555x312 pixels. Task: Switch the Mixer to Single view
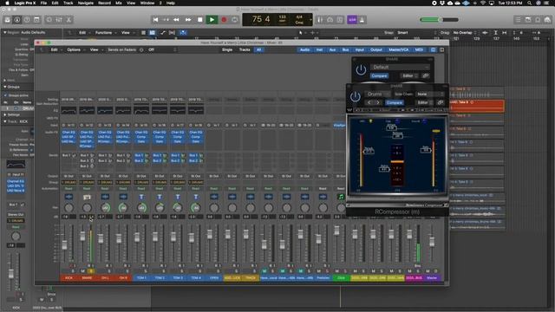coord(227,50)
